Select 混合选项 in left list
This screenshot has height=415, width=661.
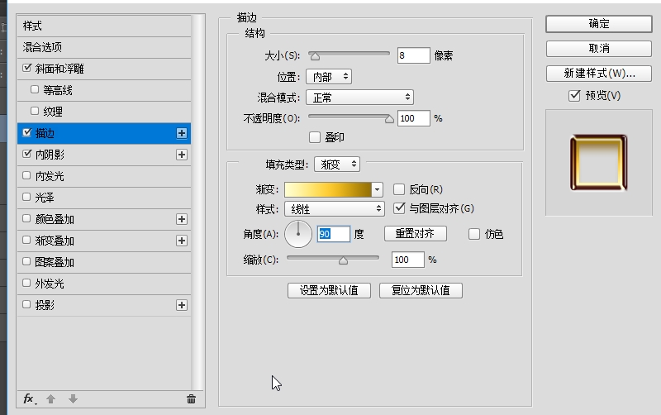tap(104, 47)
